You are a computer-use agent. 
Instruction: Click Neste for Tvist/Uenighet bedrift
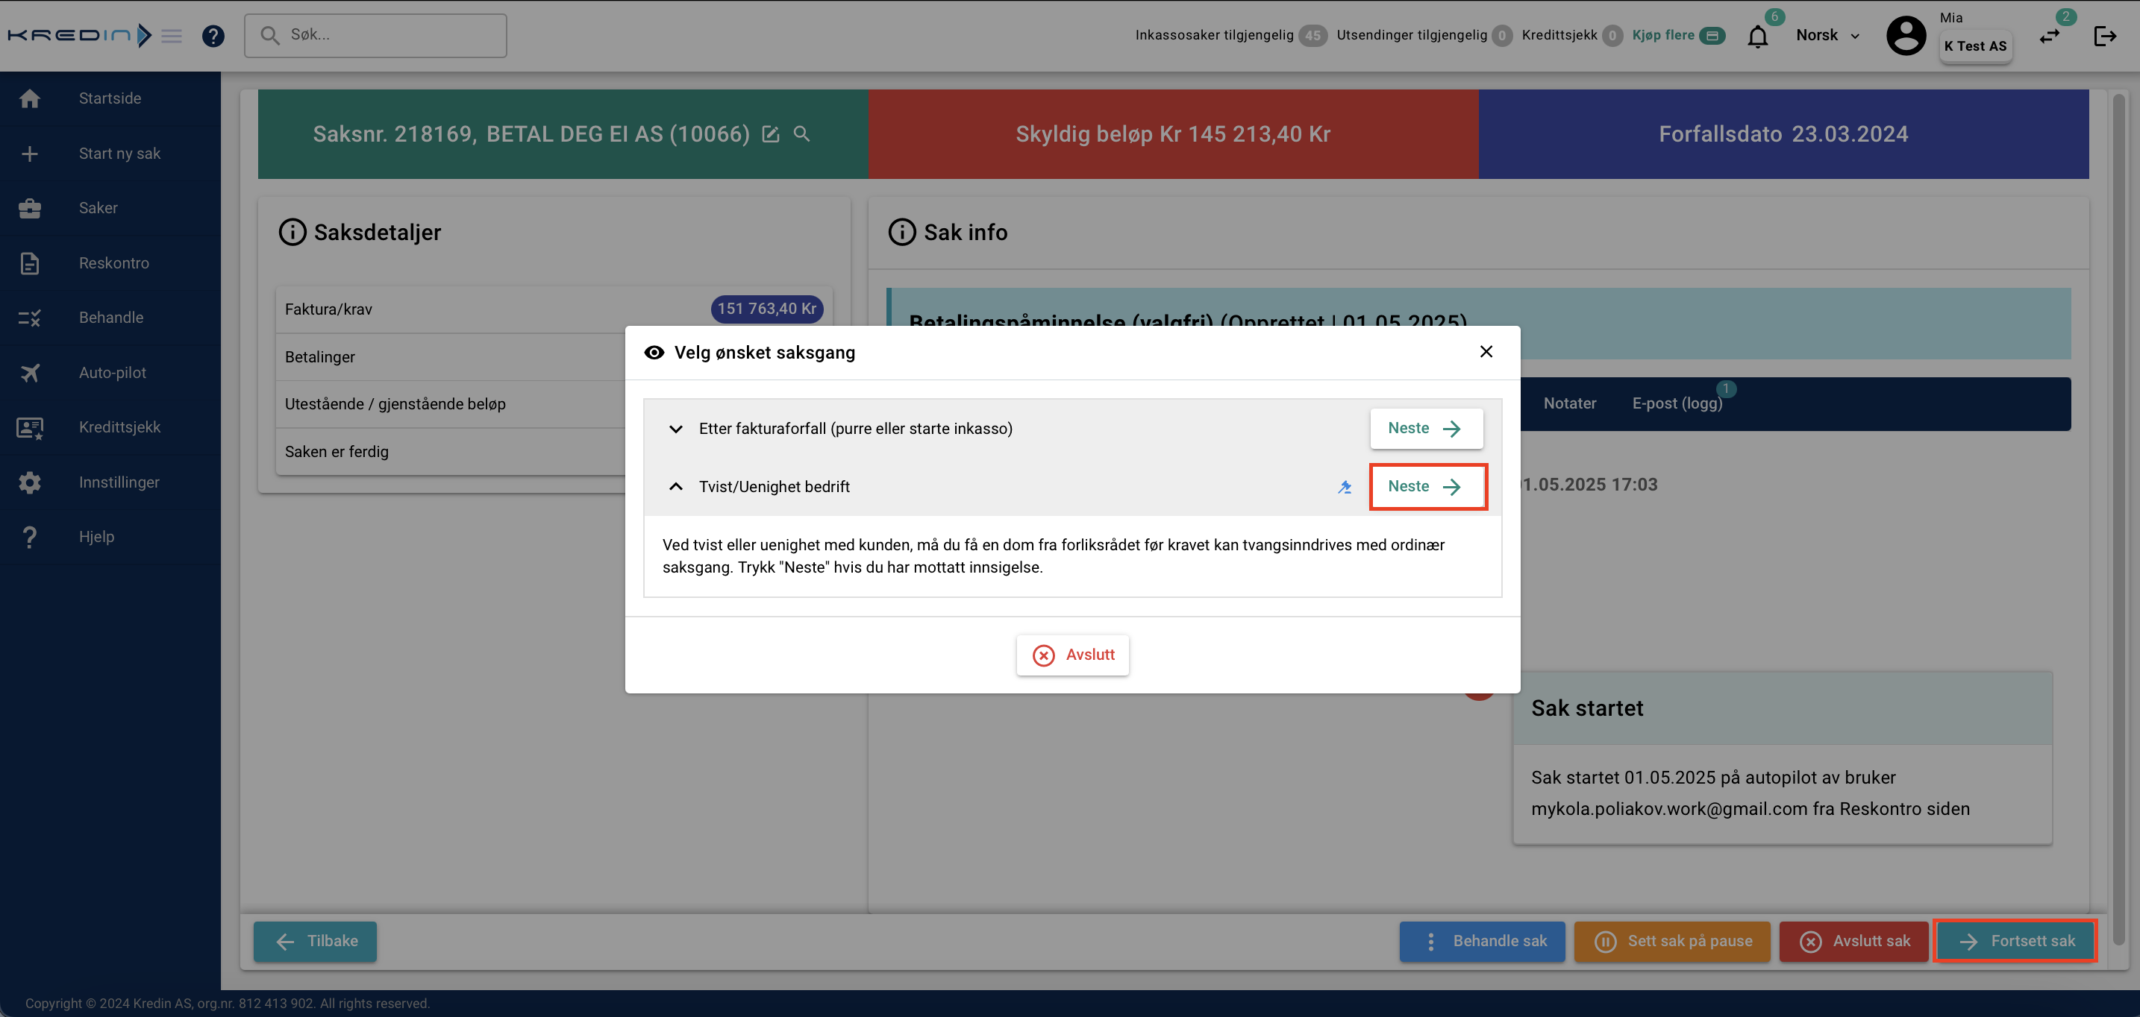[1426, 486]
